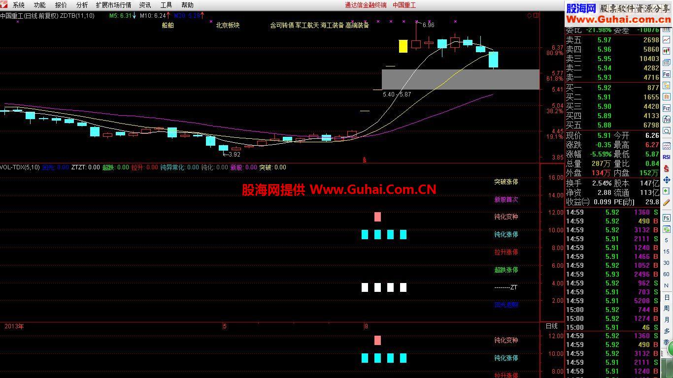This screenshot has height=378, width=673.
Task: Open the 工具 menu
Action: [x=166, y=5]
